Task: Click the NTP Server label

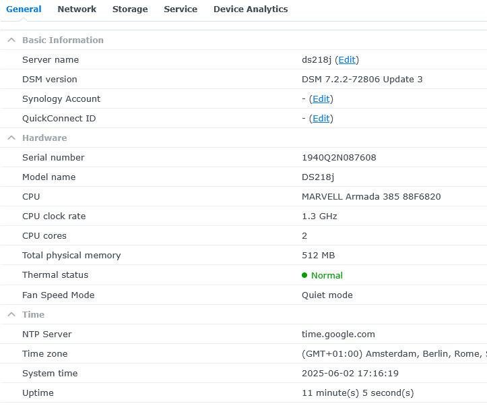Action: pos(47,334)
